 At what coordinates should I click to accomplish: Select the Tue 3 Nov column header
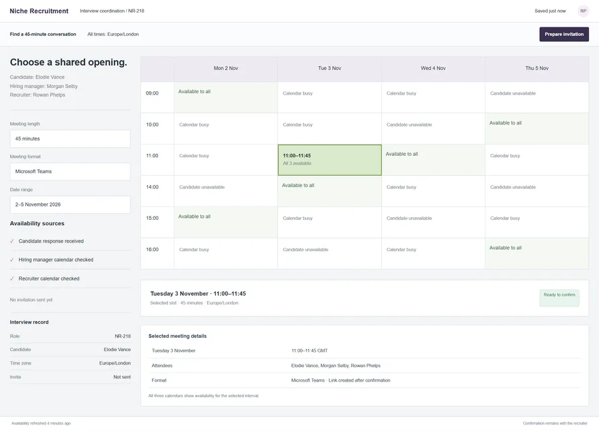[329, 69]
